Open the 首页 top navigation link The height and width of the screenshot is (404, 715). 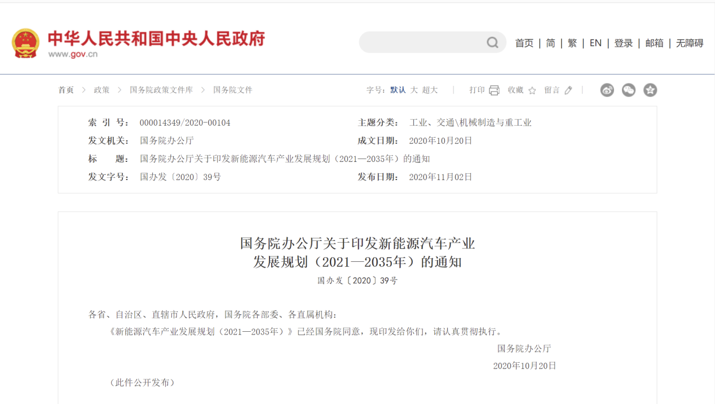click(x=524, y=43)
